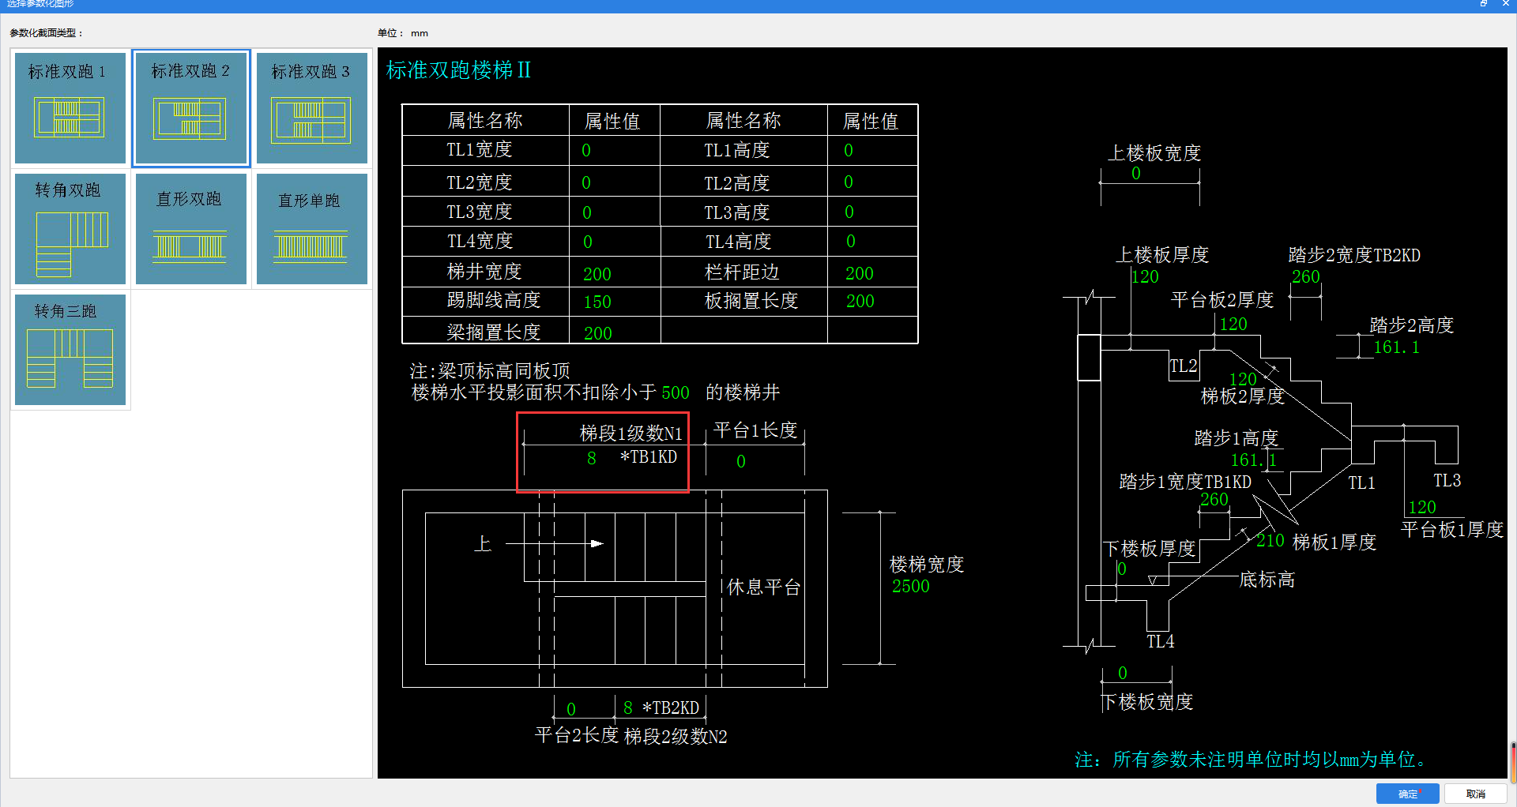Edit the 上楼板宽度 value 0
Screen dimensions: 1517x807
click(x=1136, y=173)
